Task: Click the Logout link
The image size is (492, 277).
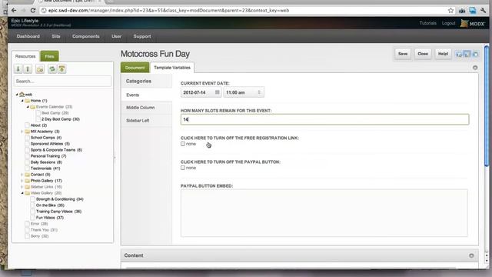Action: point(448,23)
